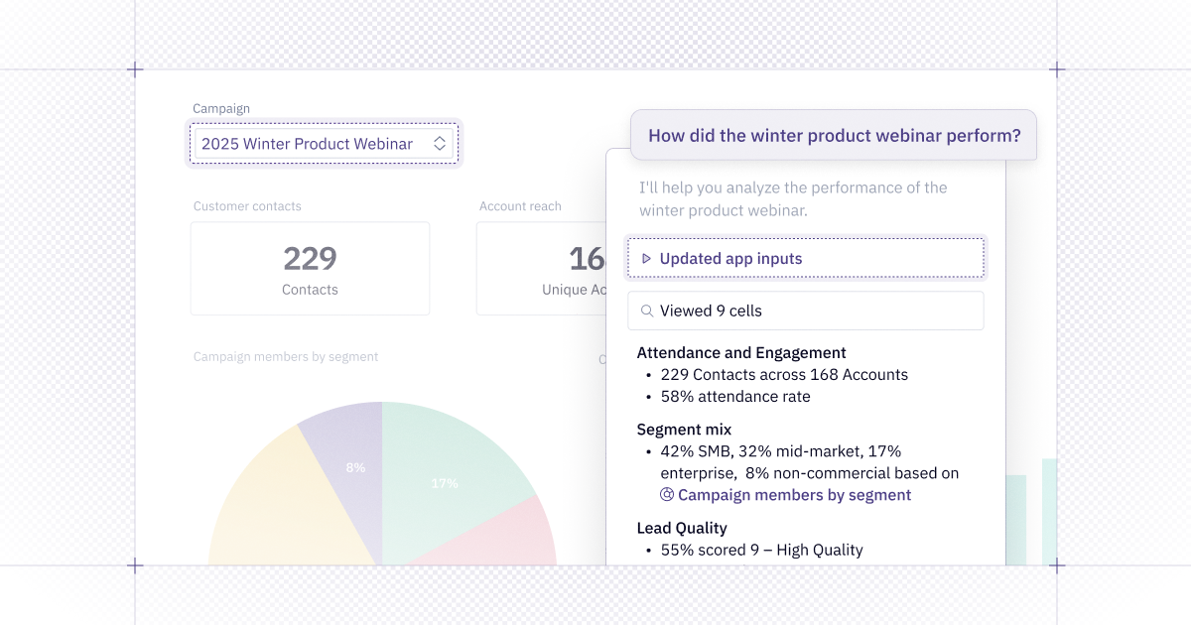
Task: Click the winter product webinar question bubble
Action: click(x=834, y=135)
